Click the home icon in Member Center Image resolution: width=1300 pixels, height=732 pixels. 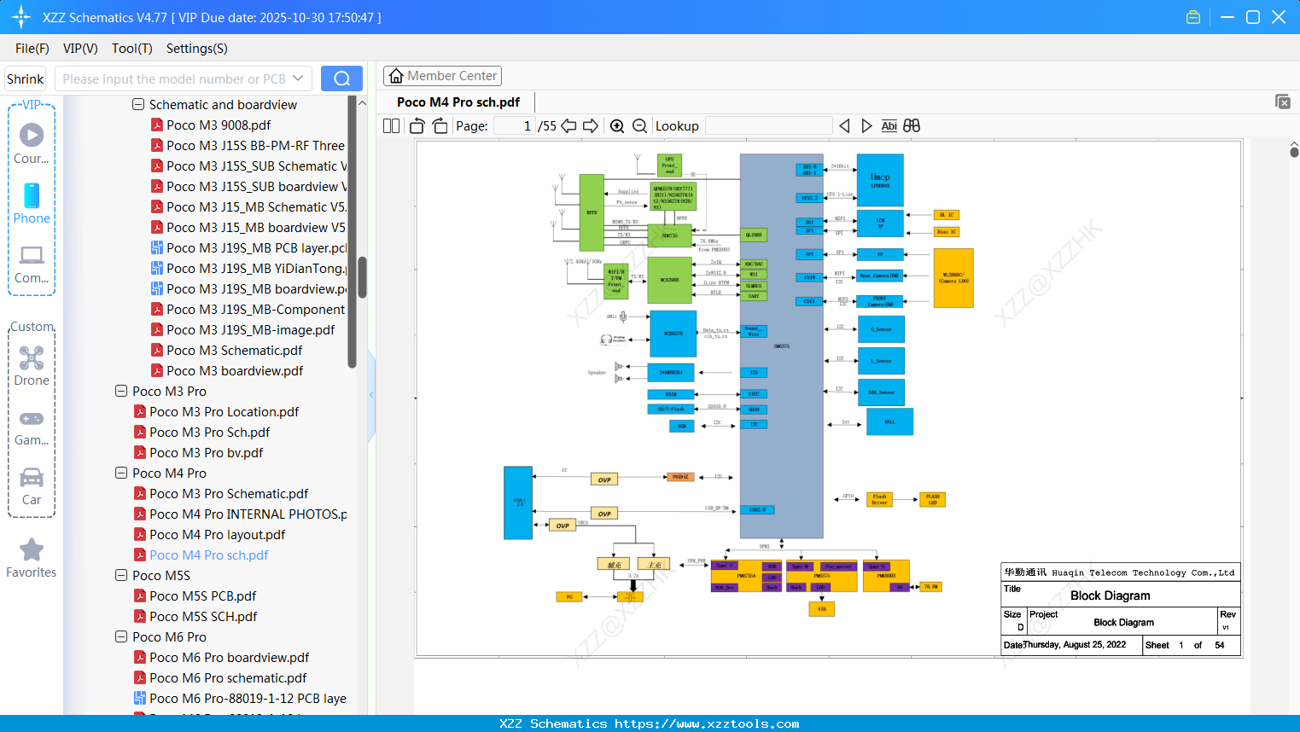(x=396, y=76)
